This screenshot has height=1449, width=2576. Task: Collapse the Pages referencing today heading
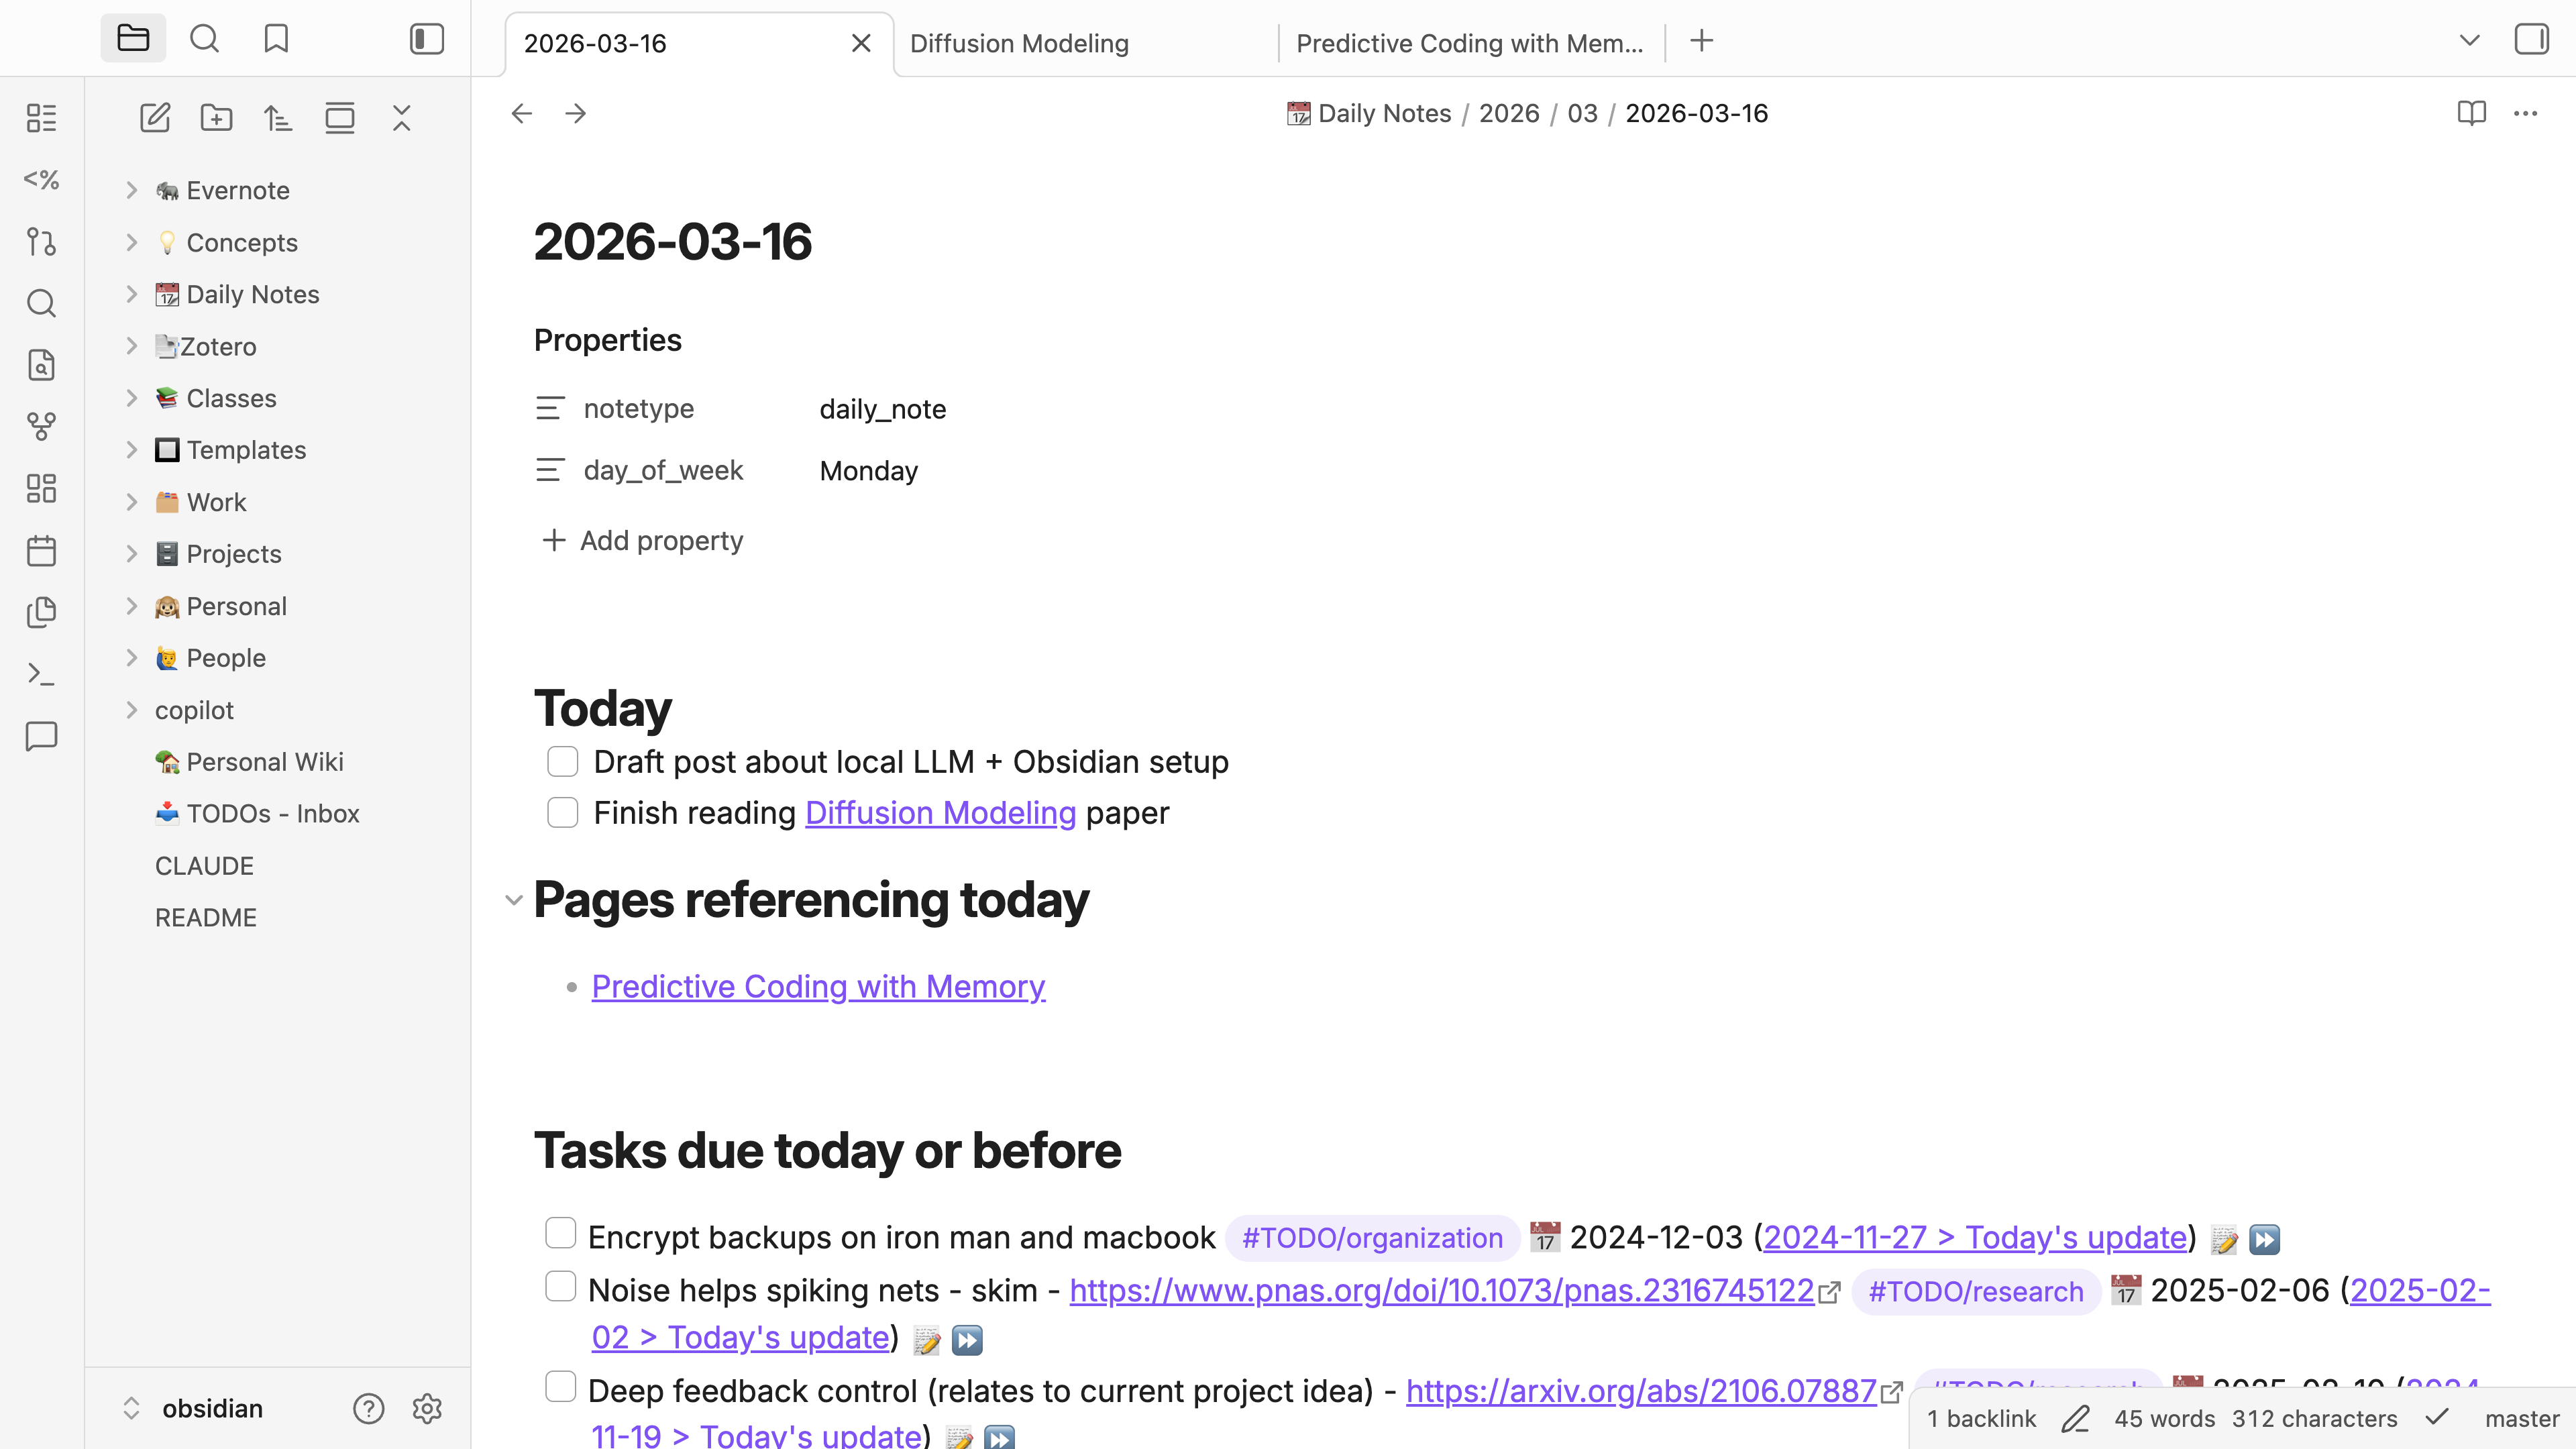pyautogui.click(x=514, y=900)
